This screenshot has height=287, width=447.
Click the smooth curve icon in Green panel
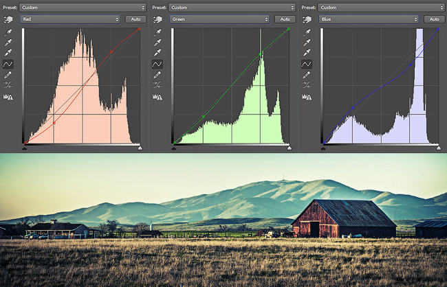[157, 84]
